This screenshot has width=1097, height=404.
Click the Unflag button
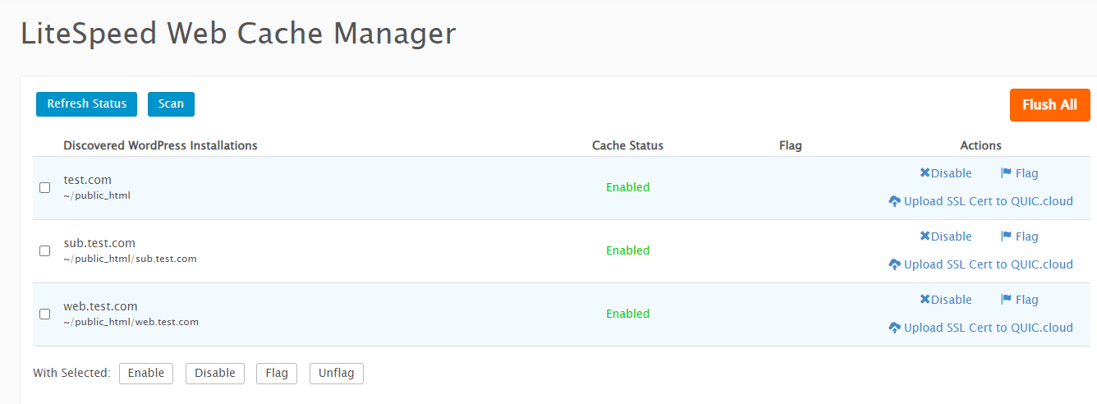(x=337, y=373)
